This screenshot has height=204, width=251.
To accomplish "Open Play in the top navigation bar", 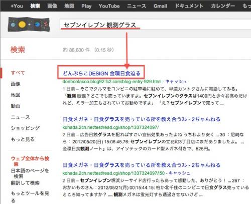I will coord(86,6).
